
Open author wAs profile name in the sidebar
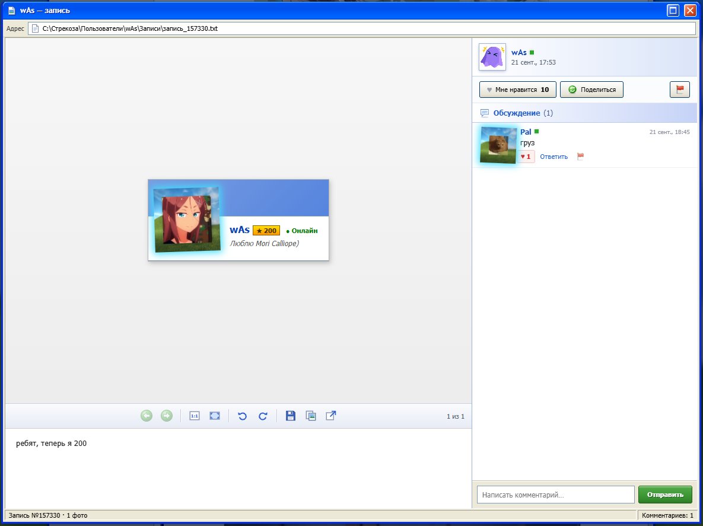tap(518, 52)
